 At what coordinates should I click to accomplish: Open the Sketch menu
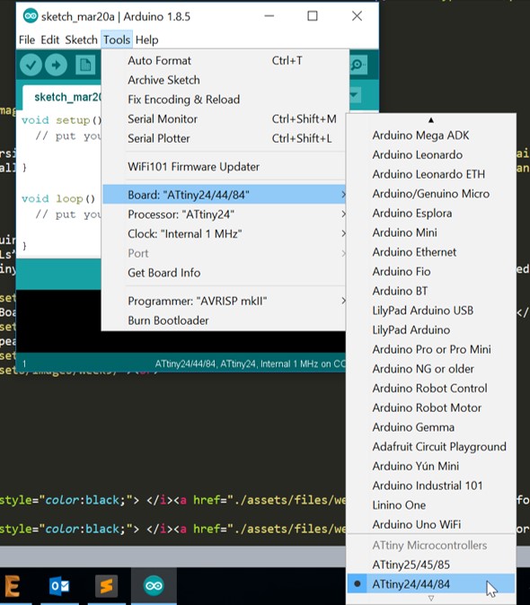point(81,39)
